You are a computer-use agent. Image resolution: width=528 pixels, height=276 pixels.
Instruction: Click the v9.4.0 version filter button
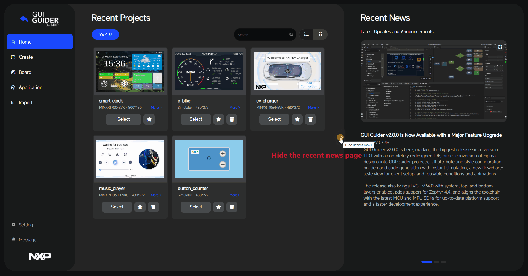(105, 34)
